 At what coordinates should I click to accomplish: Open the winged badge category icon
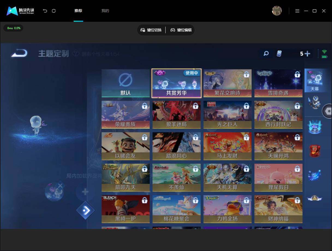[x=315, y=198]
